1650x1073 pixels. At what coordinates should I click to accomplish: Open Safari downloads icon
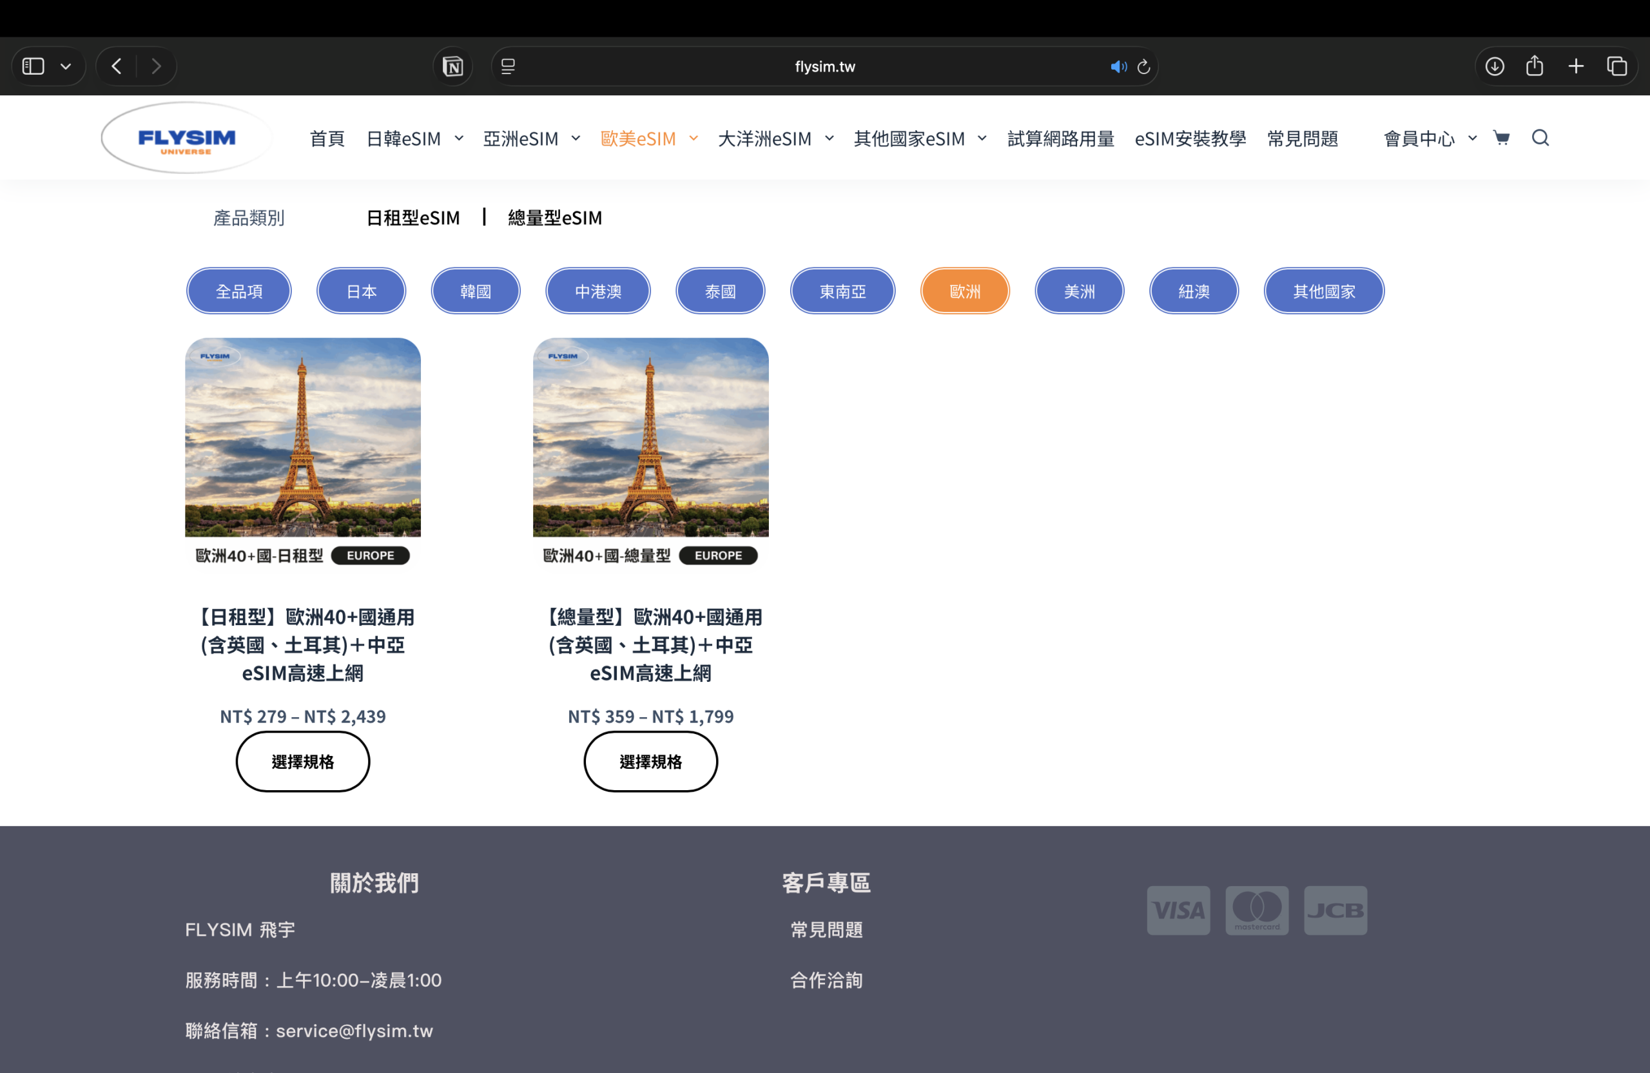(x=1494, y=66)
